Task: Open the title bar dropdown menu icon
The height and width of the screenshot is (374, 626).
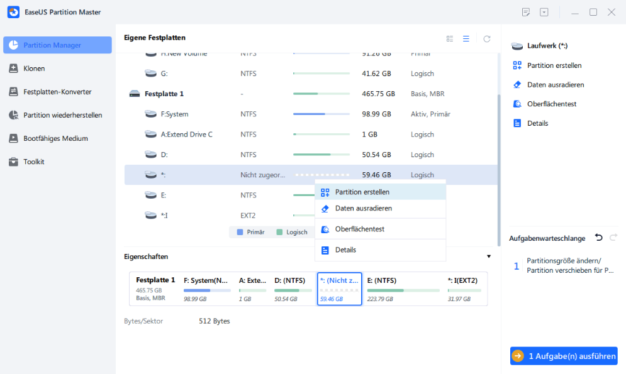Action: pos(544,12)
